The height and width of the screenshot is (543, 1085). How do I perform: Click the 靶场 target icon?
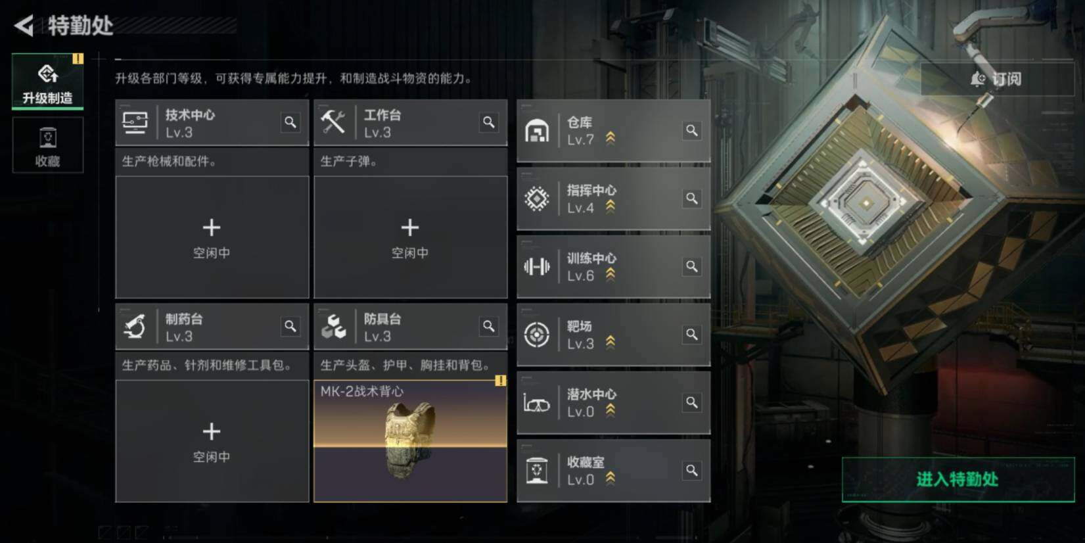537,335
